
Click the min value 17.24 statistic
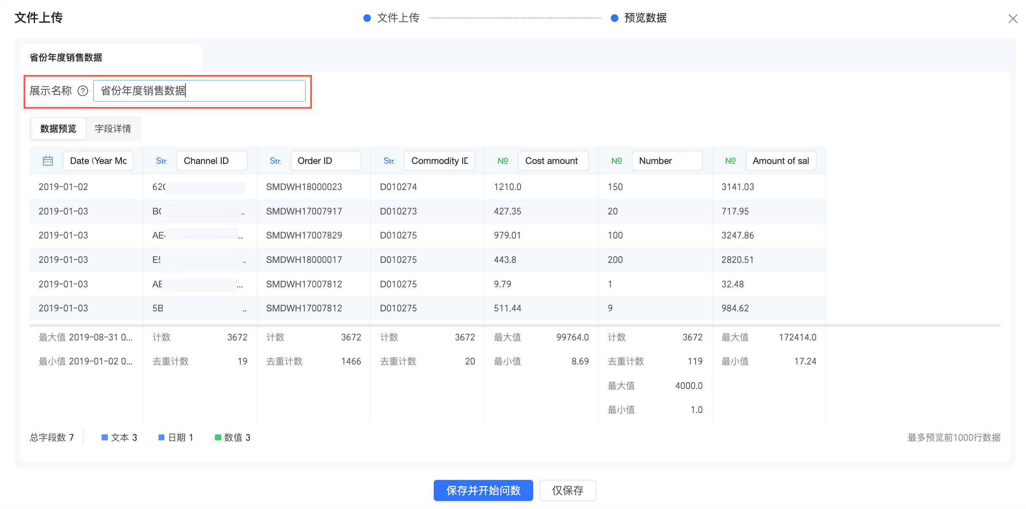(x=805, y=362)
